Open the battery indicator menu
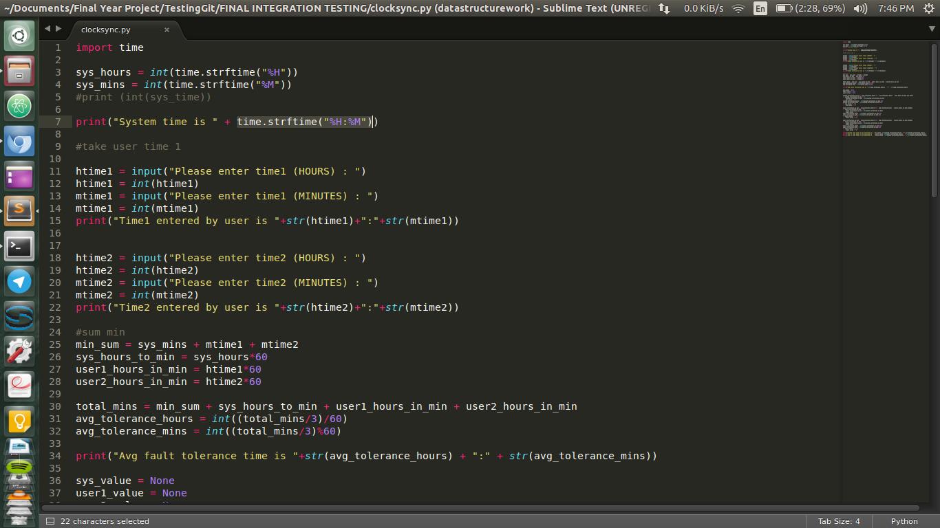The height and width of the screenshot is (528, 940). click(810, 8)
